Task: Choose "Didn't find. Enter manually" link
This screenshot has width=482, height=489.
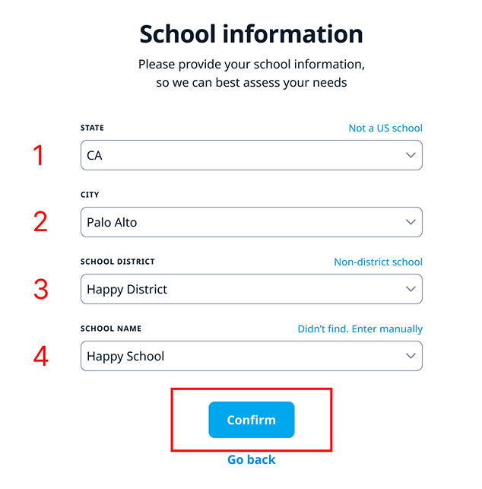Action: pyautogui.click(x=360, y=329)
